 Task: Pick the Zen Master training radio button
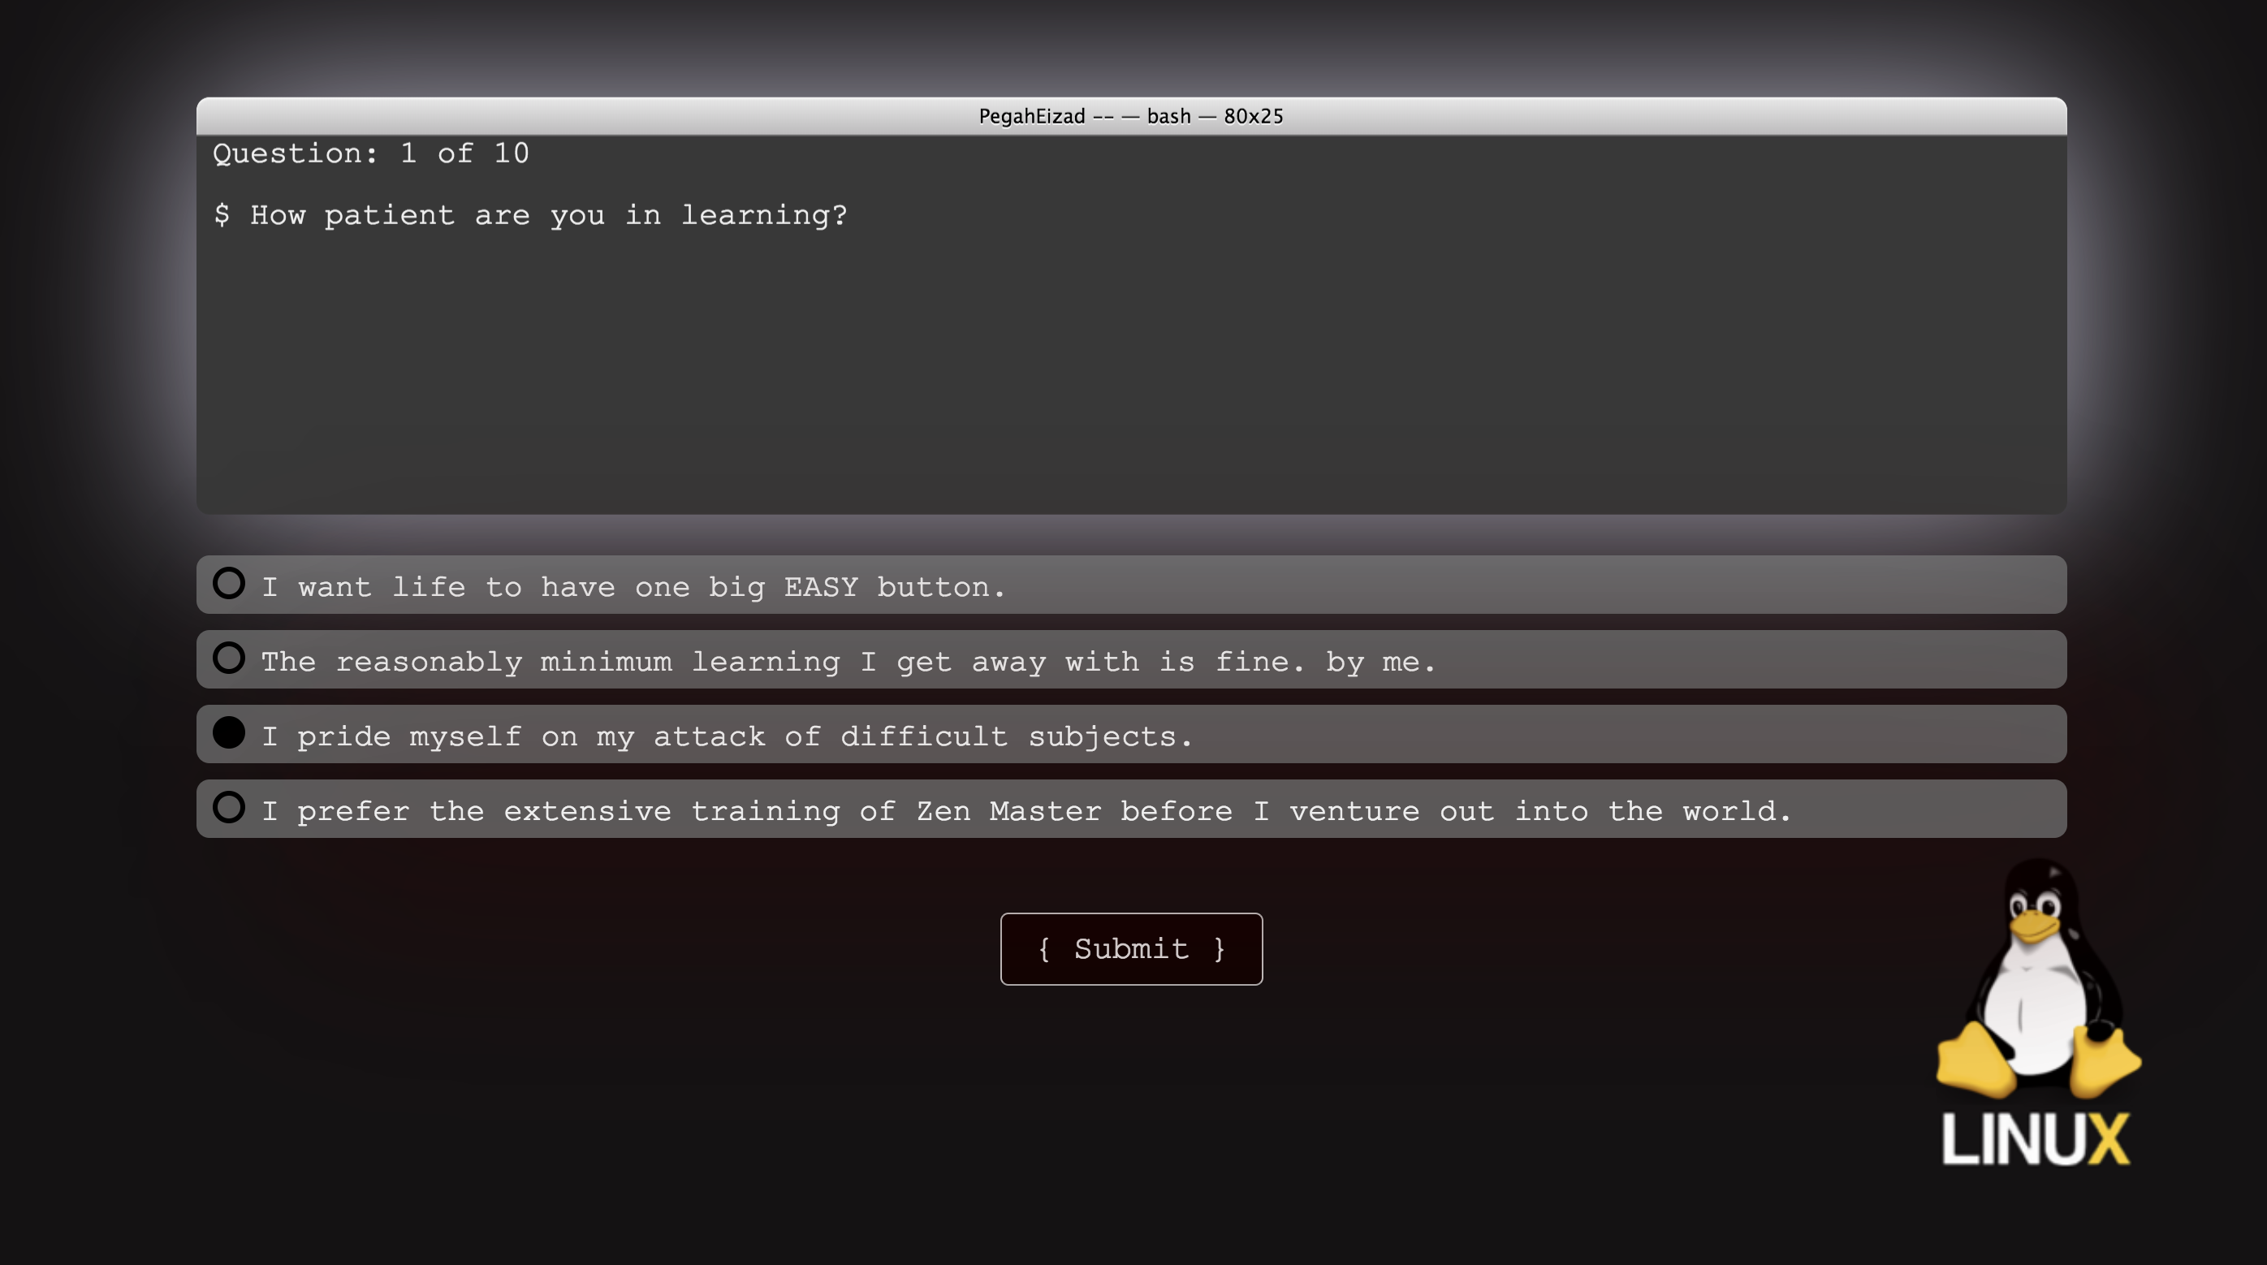click(229, 807)
